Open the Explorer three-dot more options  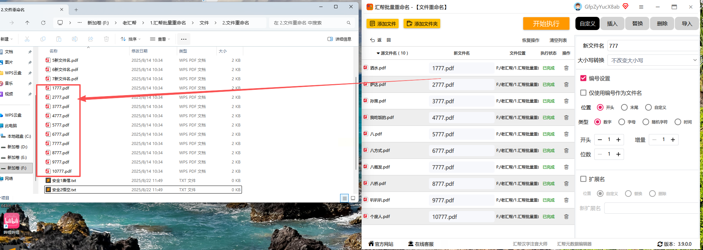click(x=184, y=39)
